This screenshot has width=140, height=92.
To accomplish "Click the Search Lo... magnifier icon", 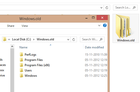I will point(134,8).
